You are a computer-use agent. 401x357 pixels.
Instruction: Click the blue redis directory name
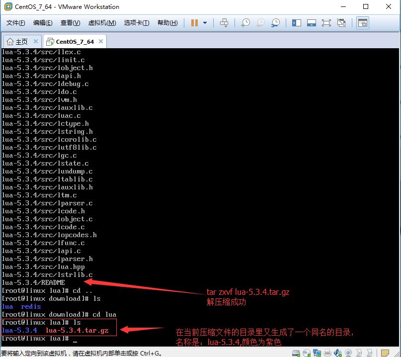coord(31,307)
